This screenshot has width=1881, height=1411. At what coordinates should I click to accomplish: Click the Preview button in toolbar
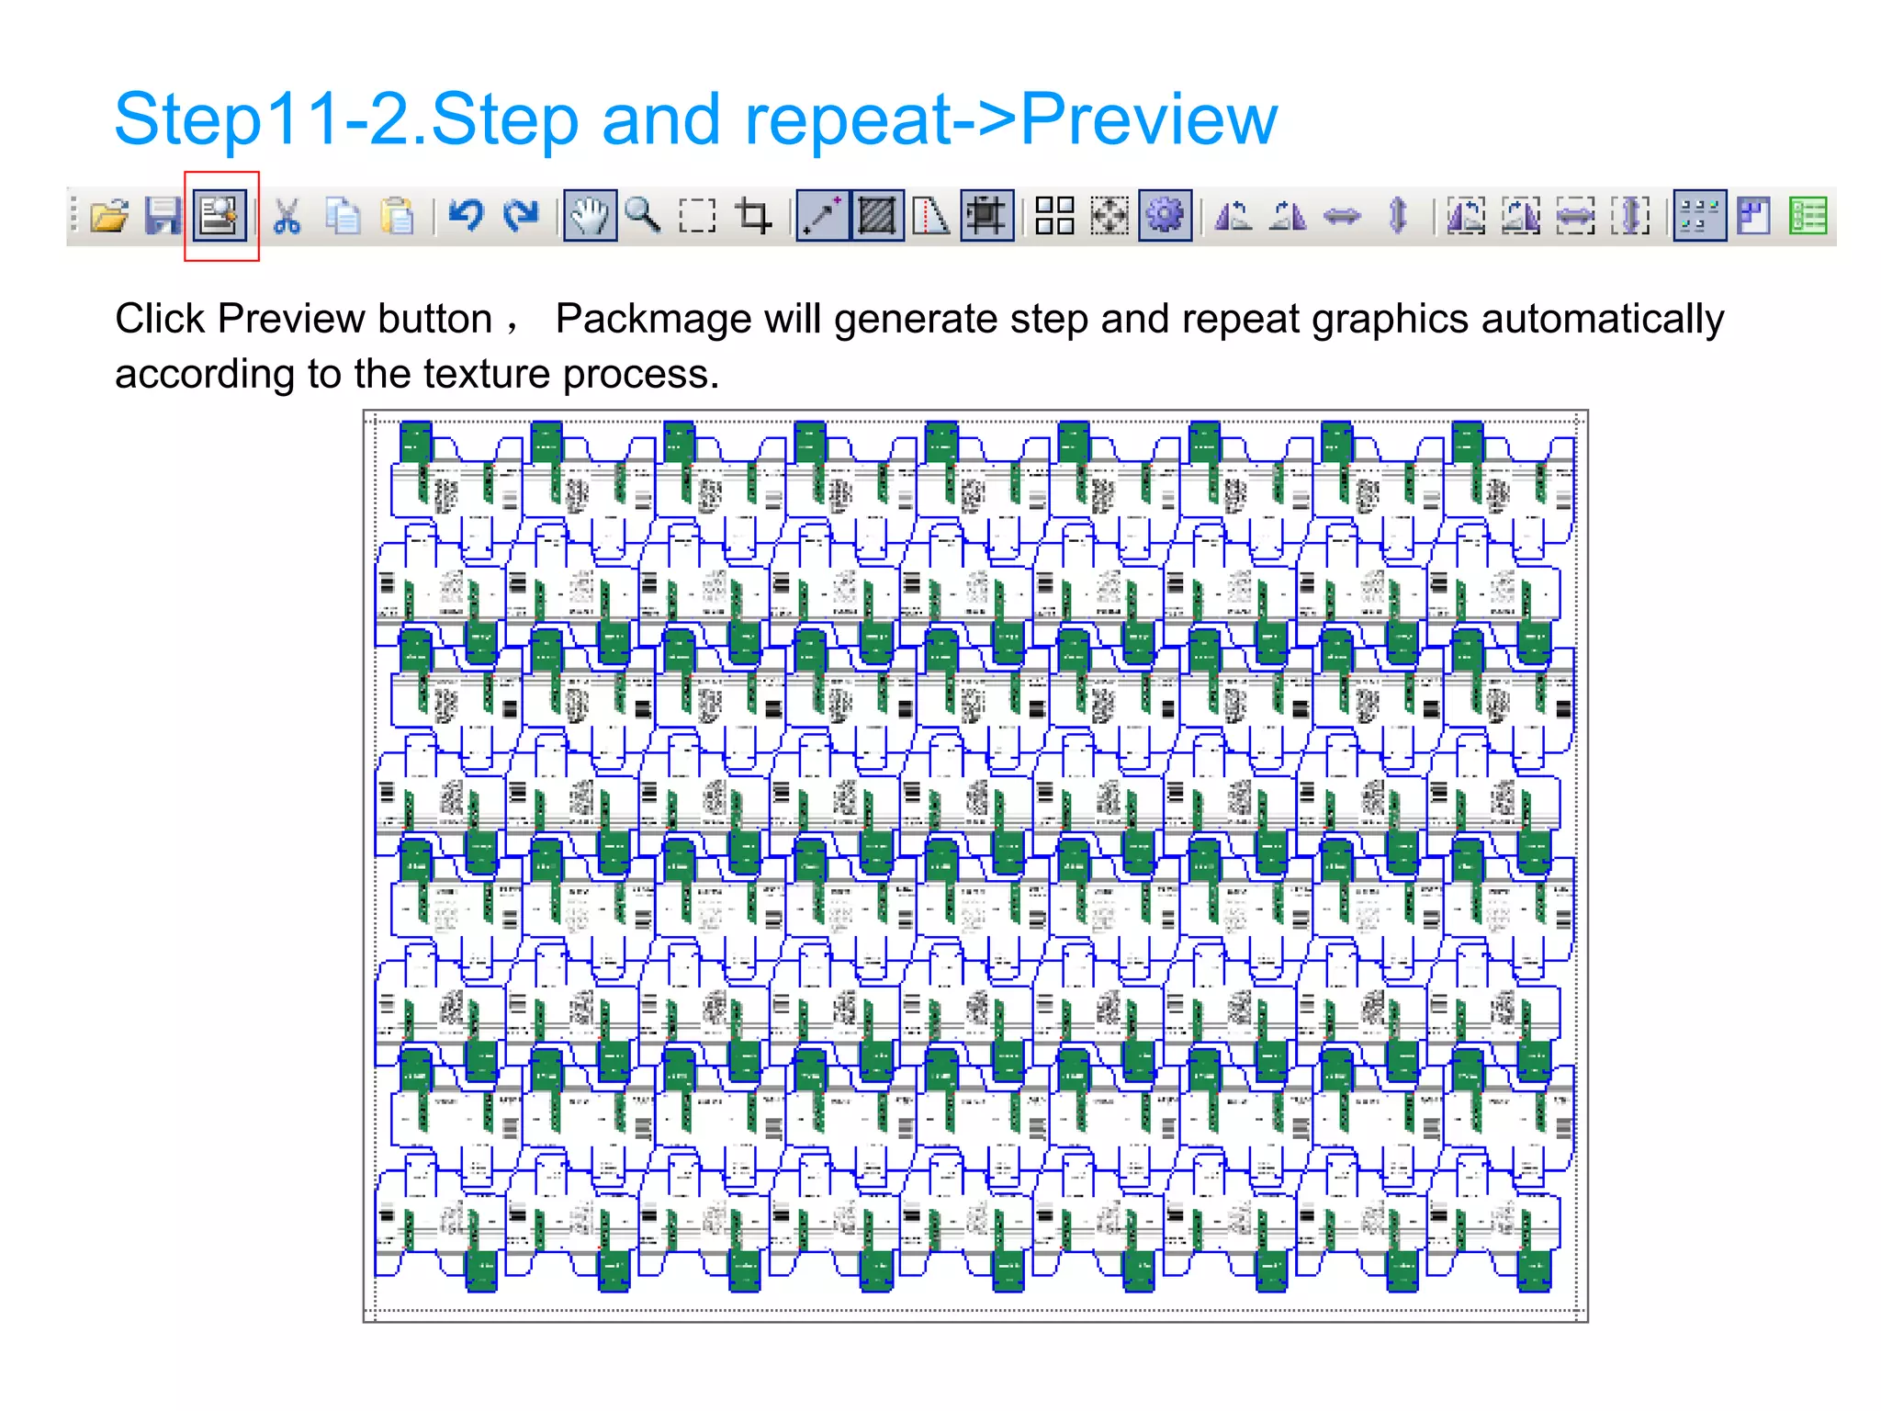pyautogui.click(x=220, y=217)
